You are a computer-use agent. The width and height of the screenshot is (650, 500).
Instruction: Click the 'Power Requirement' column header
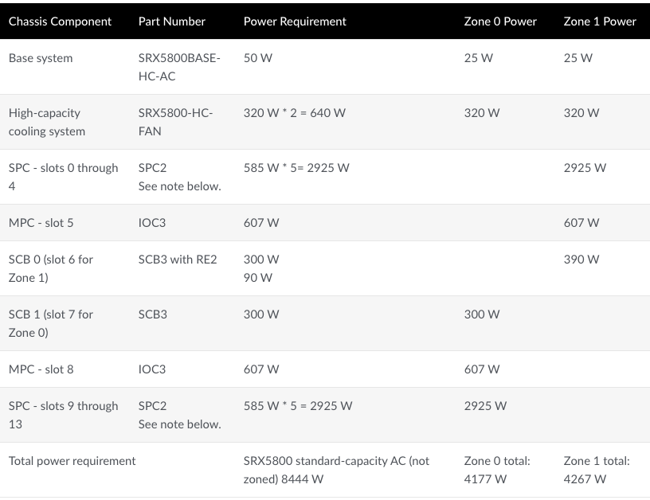(295, 21)
